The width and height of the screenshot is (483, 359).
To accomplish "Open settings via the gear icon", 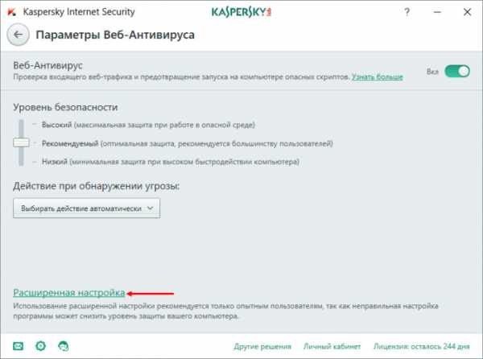I will tap(41, 346).
